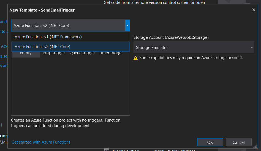Choose the Queue trigger template
This screenshot has height=151, width=261.
click(x=82, y=53)
